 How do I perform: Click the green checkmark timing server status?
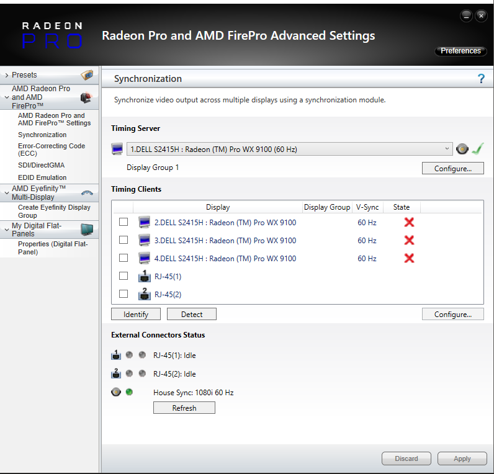tap(477, 149)
